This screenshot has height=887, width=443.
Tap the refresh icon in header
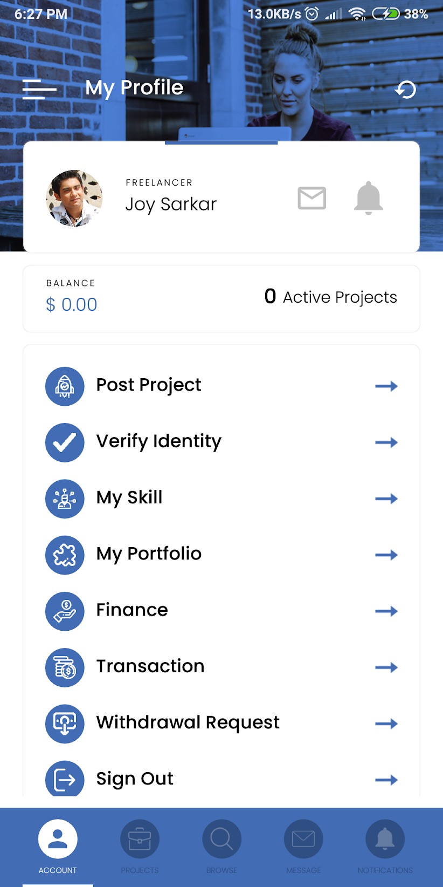[x=405, y=90]
